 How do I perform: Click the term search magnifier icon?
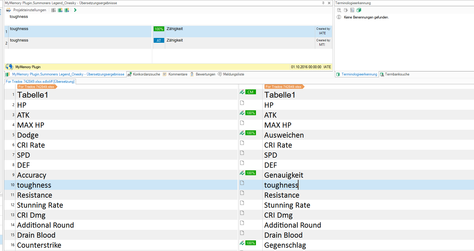click(339, 10)
